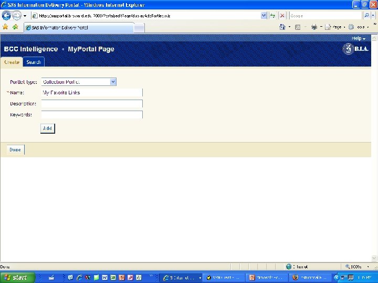The width and height of the screenshot is (378, 283).
Task: Open the search provider options dropdown
Action: tap(373, 16)
